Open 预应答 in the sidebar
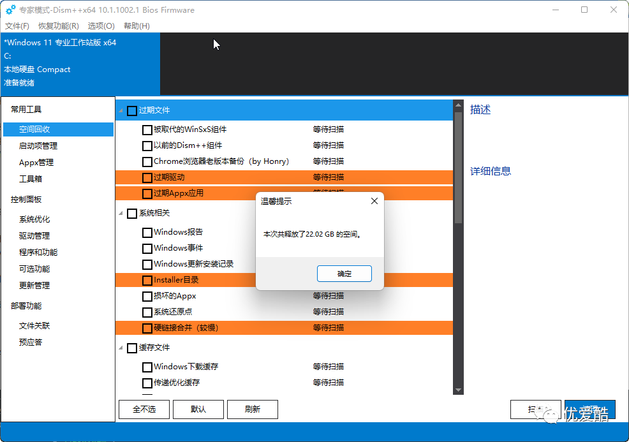The height and width of the screenshot is (442, 629). 31,342
